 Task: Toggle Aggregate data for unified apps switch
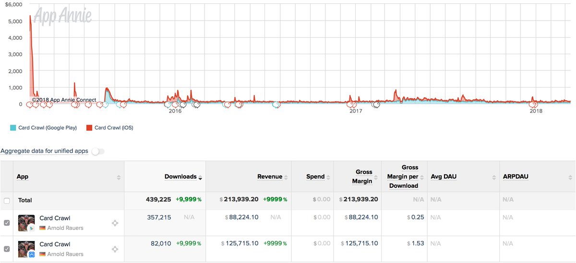point(98,151)
